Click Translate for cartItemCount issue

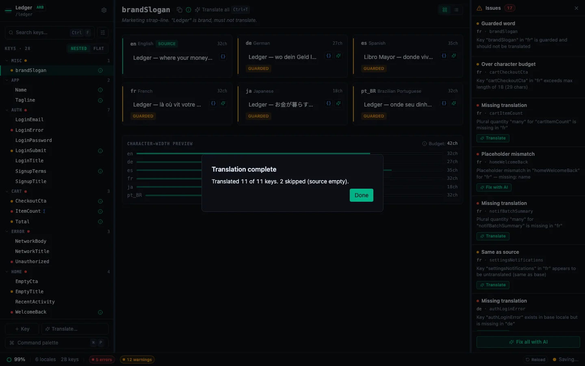493,138
